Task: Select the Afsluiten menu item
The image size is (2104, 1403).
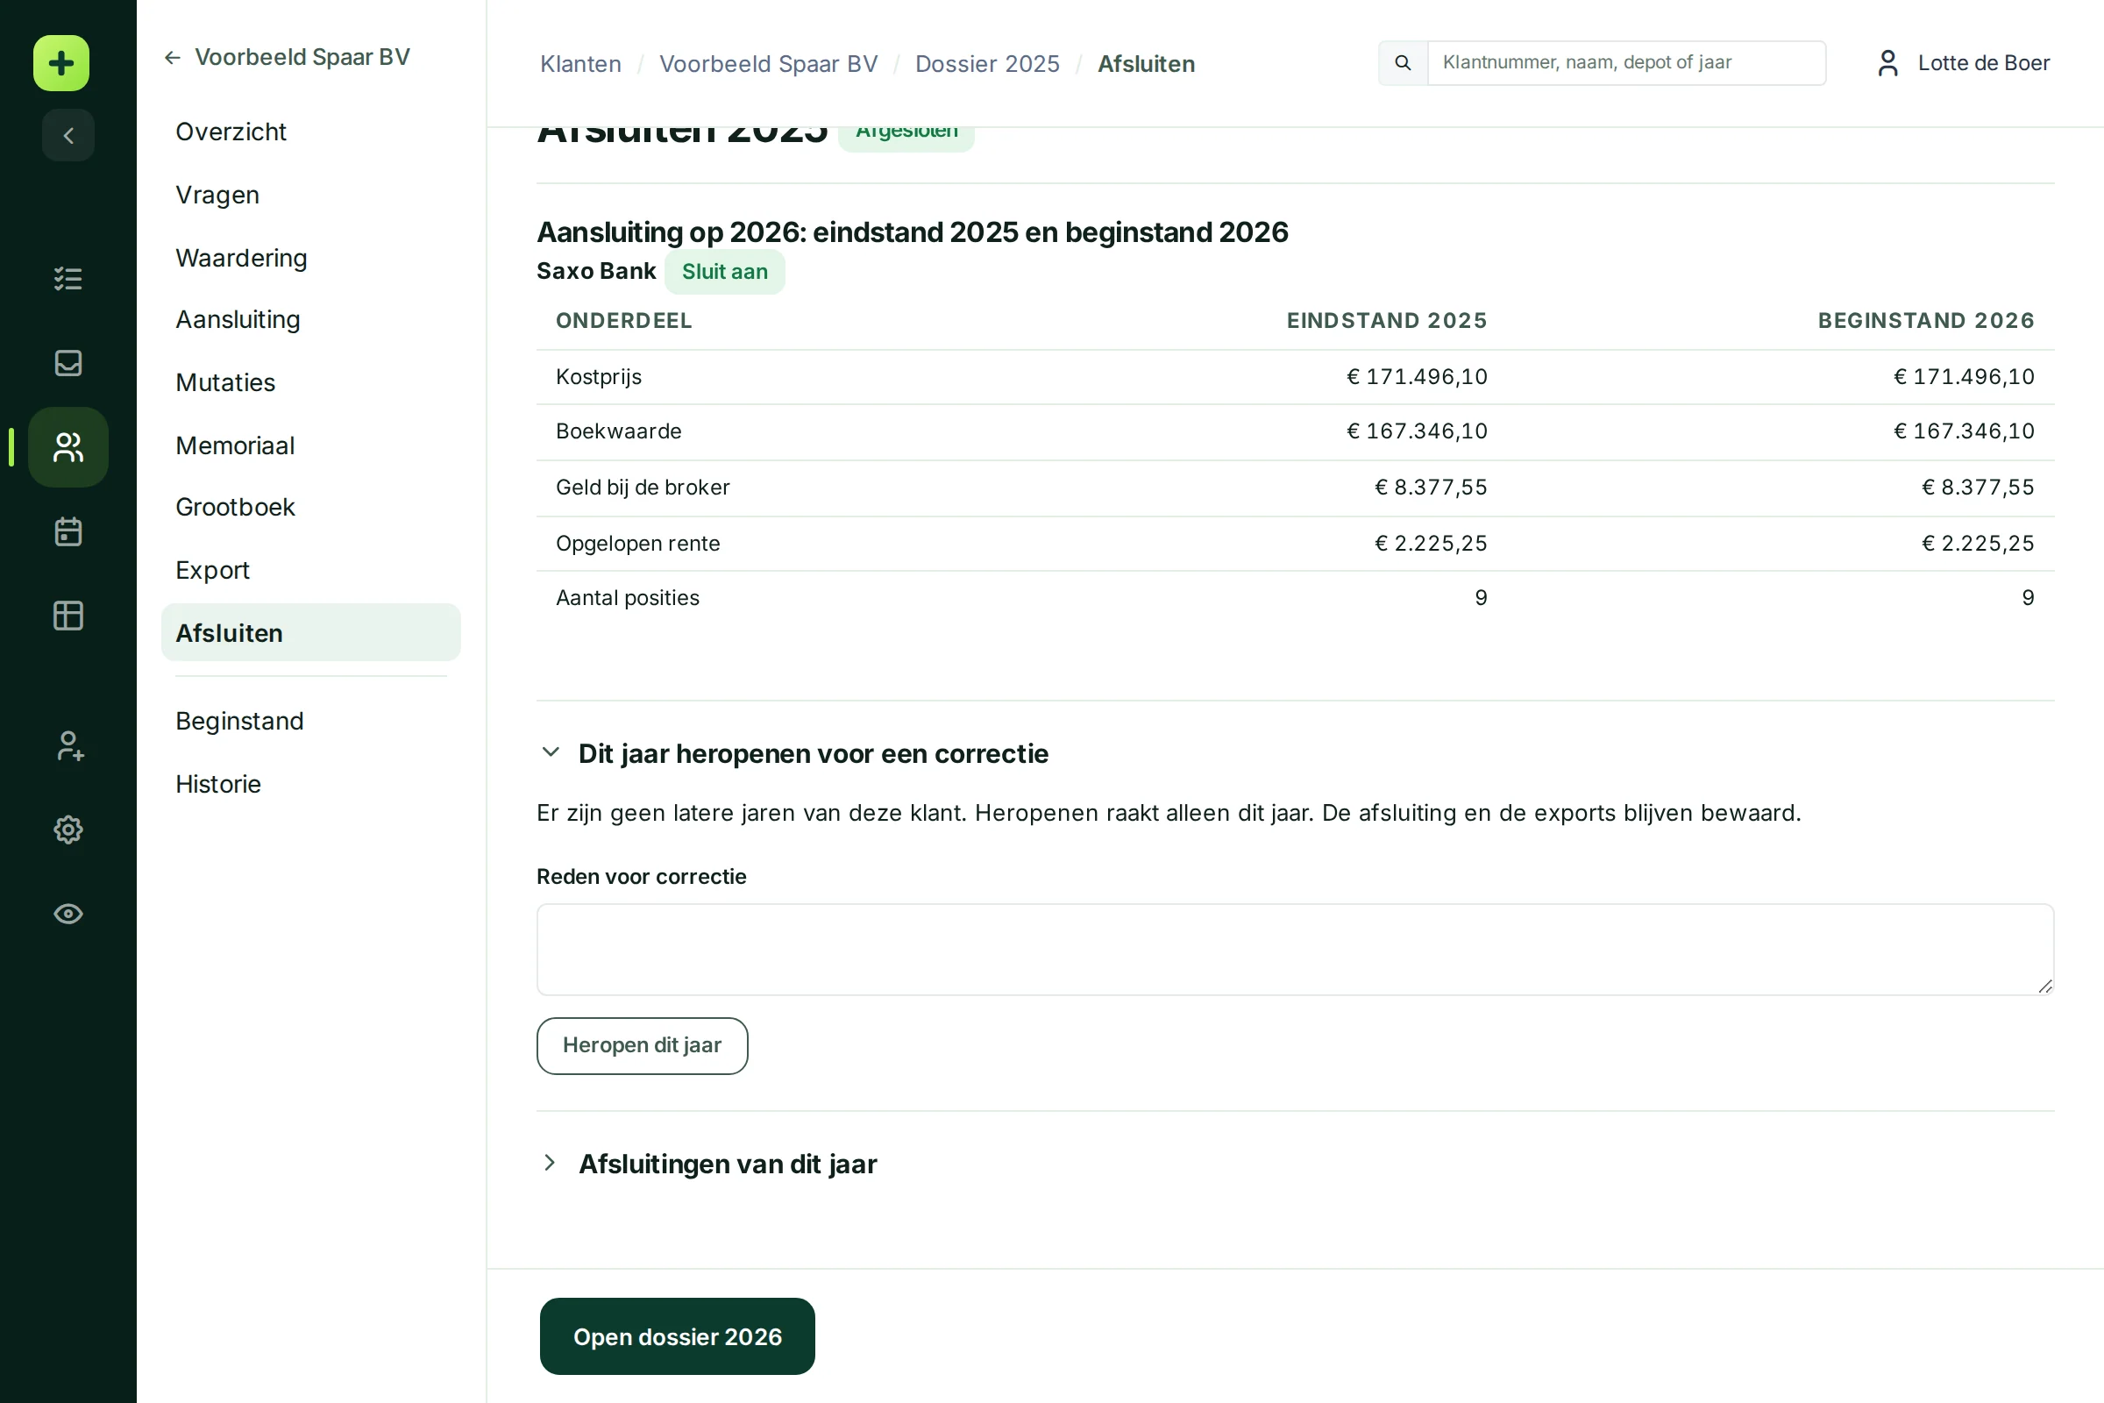Action: click(310, 632)
